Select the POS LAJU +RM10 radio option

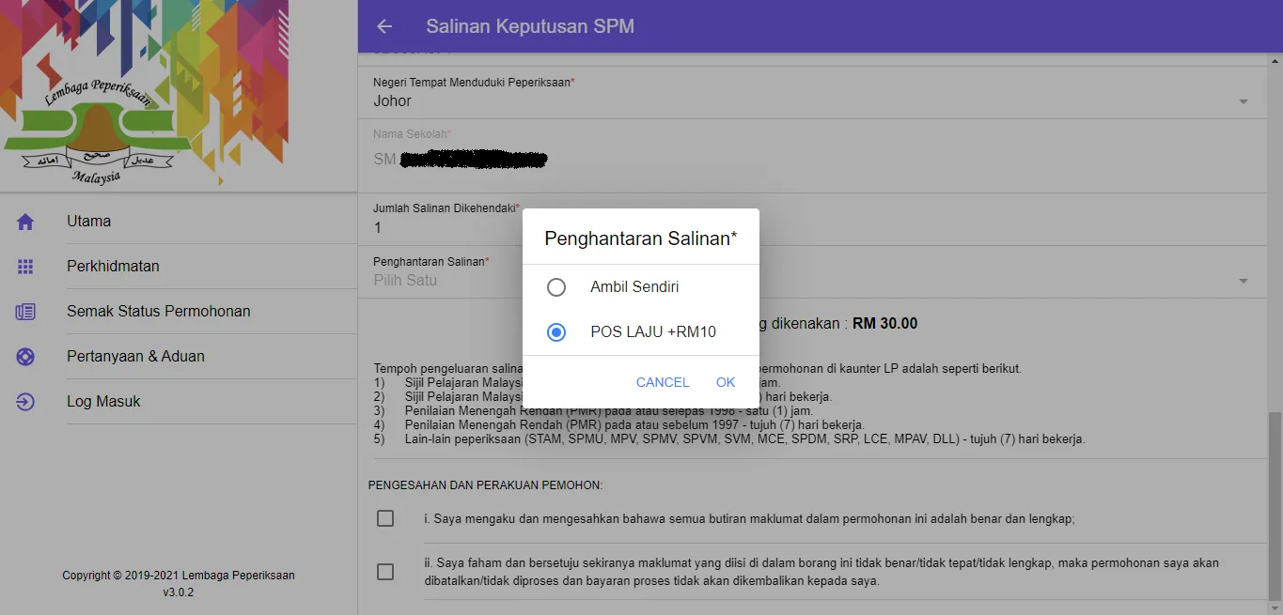(x=556, y=332)
